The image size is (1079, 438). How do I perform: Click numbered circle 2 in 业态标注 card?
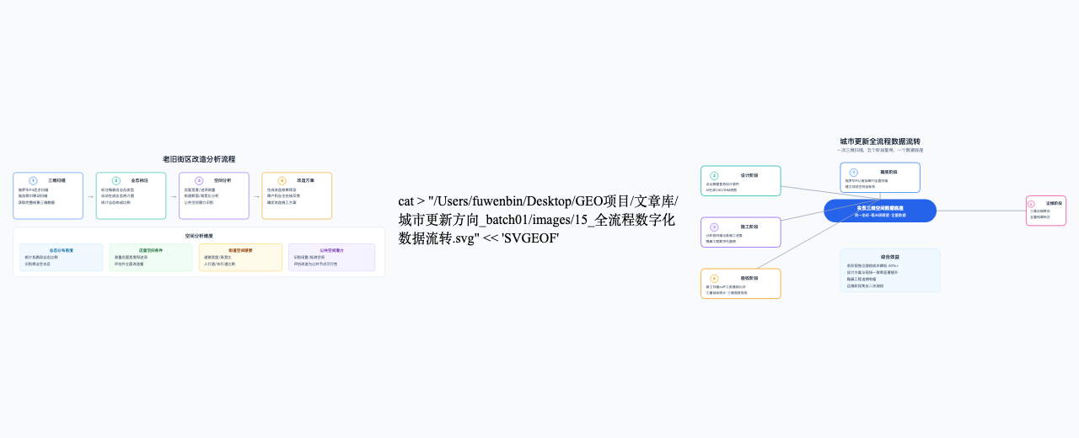[x=116, y=180]
